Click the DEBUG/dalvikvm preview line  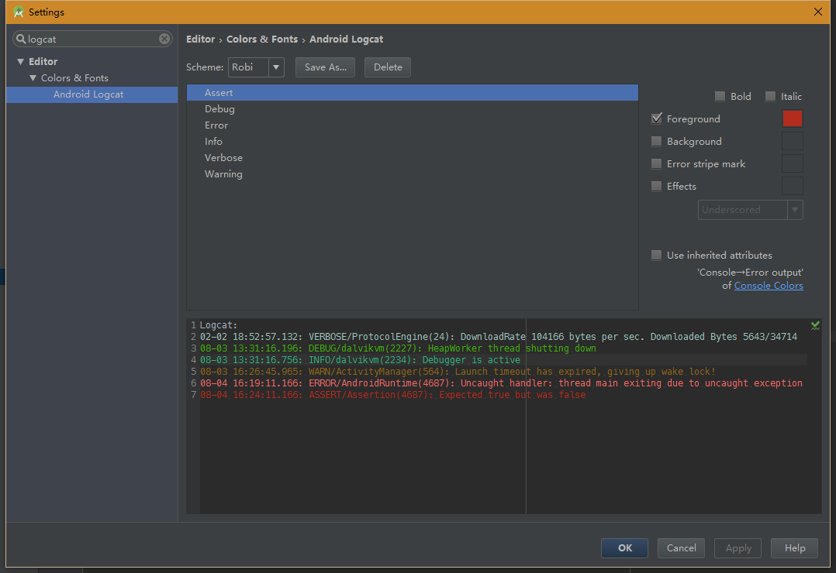pos(398,348)
